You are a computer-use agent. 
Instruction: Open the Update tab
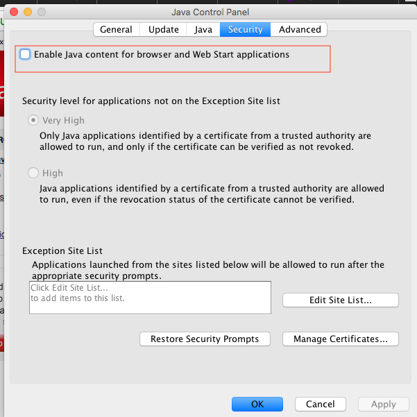tap(163, 30)
